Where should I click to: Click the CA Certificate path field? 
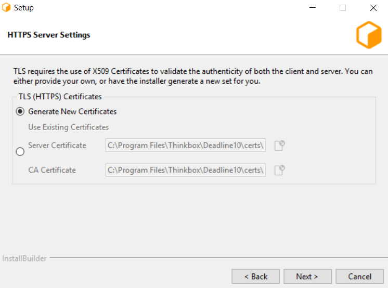[x=185, y=169]
